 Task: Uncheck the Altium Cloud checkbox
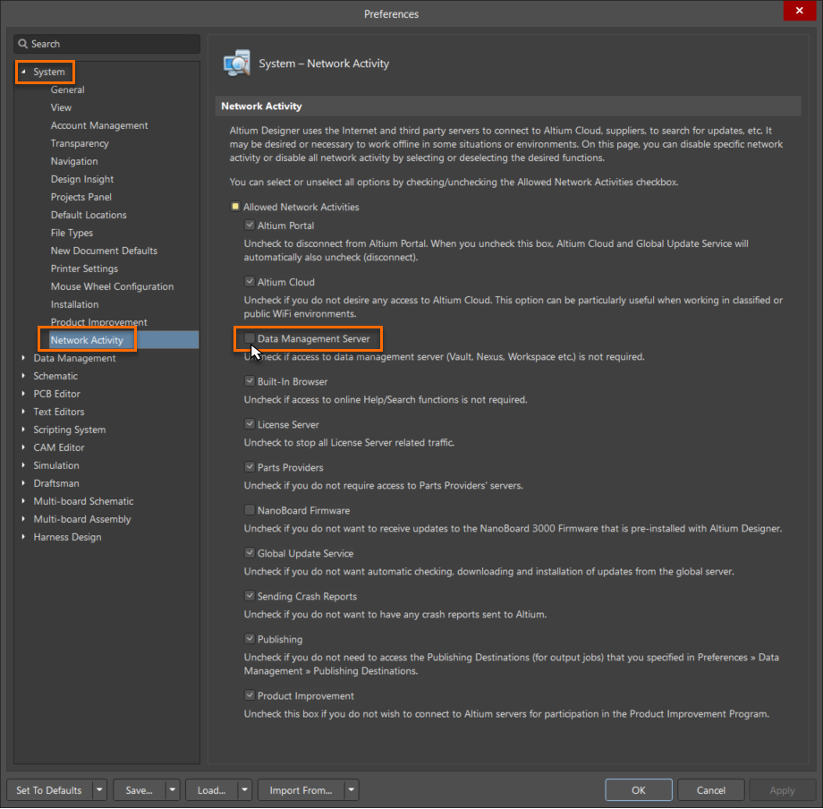tap(250, 282)
